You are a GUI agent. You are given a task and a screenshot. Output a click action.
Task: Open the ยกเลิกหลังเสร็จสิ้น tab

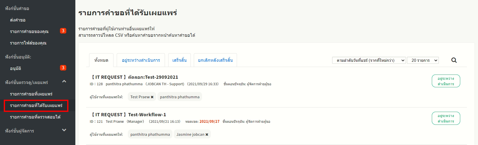tap(215, 60)
